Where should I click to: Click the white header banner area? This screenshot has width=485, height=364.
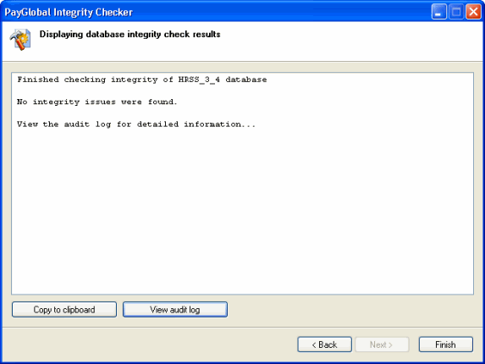click(x=340, y=41)
